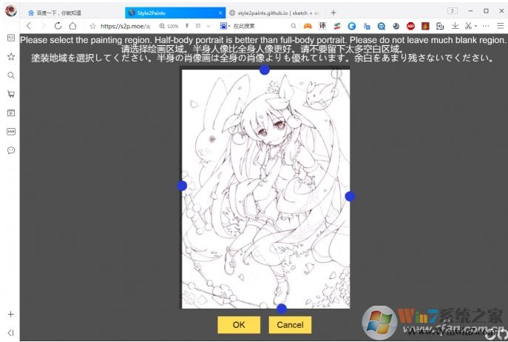Viewport: 508px width, 342px height.
Task: Close the Style2Paints tab
Action: (x=220, y=13)
